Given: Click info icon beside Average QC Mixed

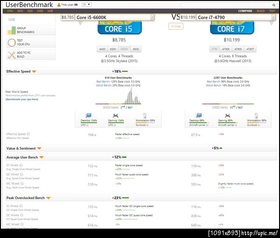Looking at the screenshot, I should (x=21, y=174).
